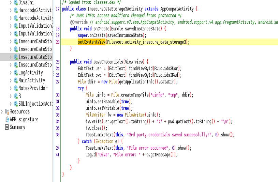The image size is (278, 182).
Task: Open MainActivity in the tree
Action: [32, 80]
